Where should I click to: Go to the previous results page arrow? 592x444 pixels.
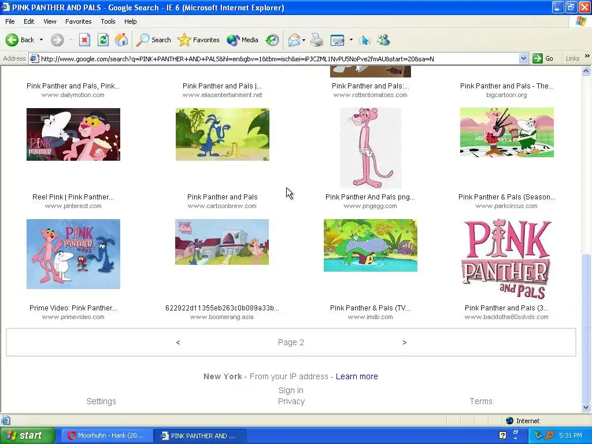tap(178, 342)
